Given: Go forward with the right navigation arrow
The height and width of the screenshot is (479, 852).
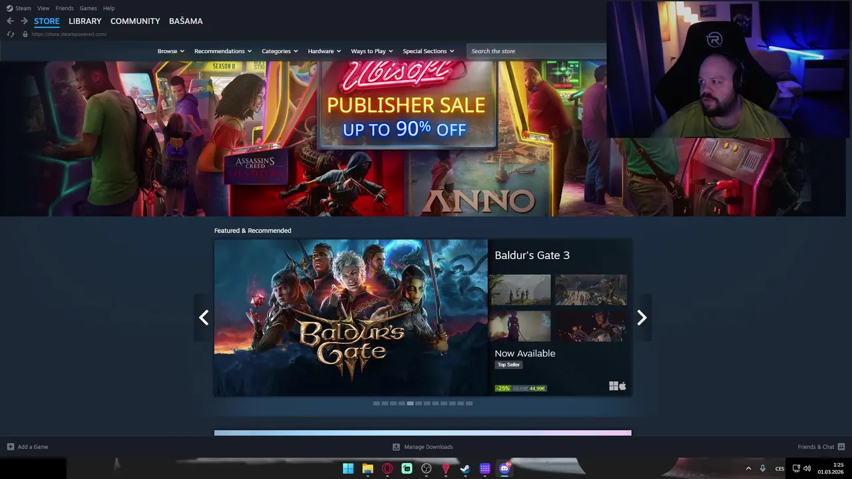Looking at the screenshot, I should (x=24, y=21).
